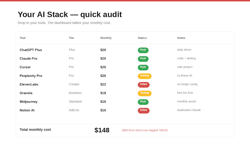The image size is (250, 149).
Task: Click the Testing badge for Granola
Action: coord(144,93)
